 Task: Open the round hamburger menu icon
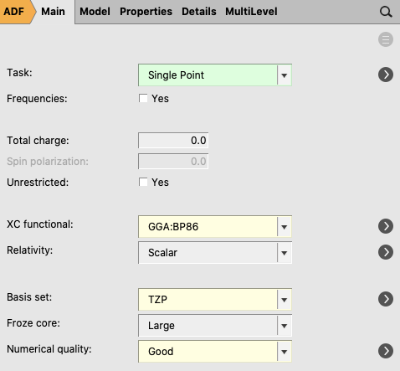(x=386, y=39)
